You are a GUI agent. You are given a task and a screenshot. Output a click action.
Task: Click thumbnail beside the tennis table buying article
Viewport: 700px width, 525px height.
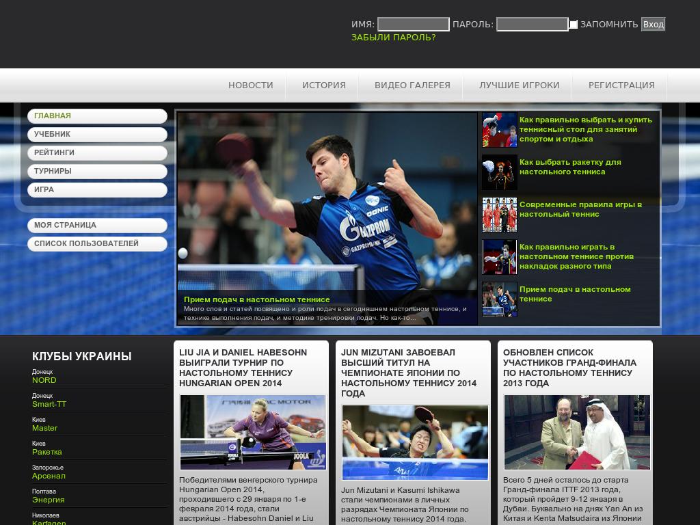click(500, 130)
